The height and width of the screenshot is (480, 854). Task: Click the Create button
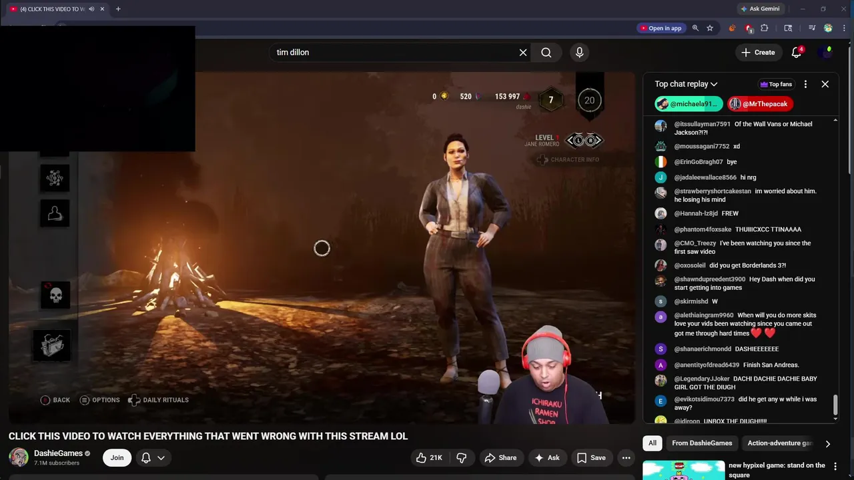point(758,53)
